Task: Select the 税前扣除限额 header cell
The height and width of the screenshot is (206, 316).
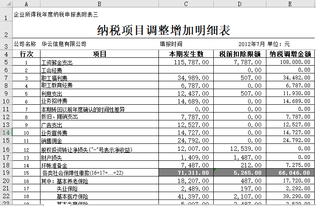Action: click(x=239, y=54)
